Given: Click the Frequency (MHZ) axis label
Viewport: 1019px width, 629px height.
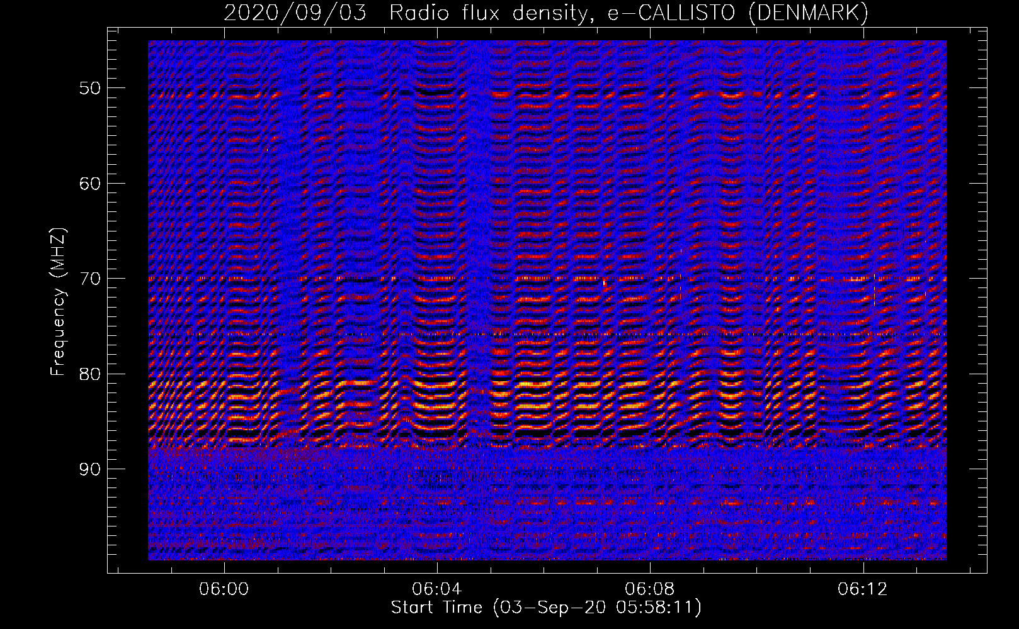Looking at the screenshot, I should (x=57, y=302).
